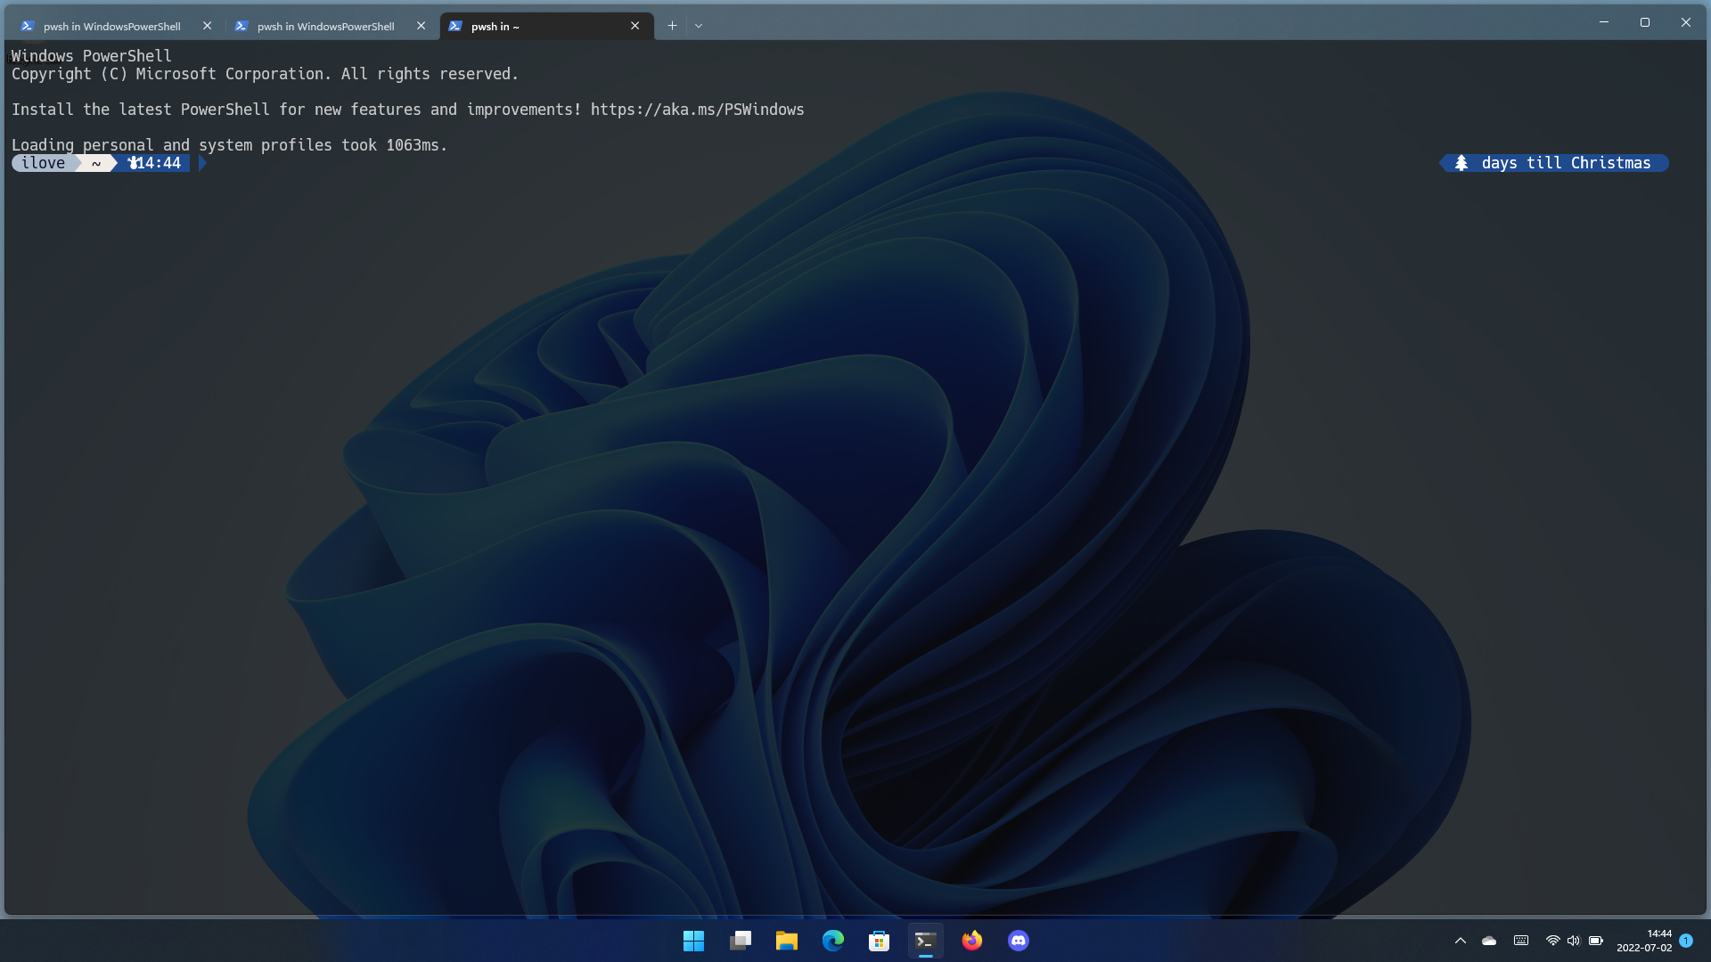Close the second WindowsPowerShell tab
The height and width of the screenshot is (962, 1711).
[422, 26]
